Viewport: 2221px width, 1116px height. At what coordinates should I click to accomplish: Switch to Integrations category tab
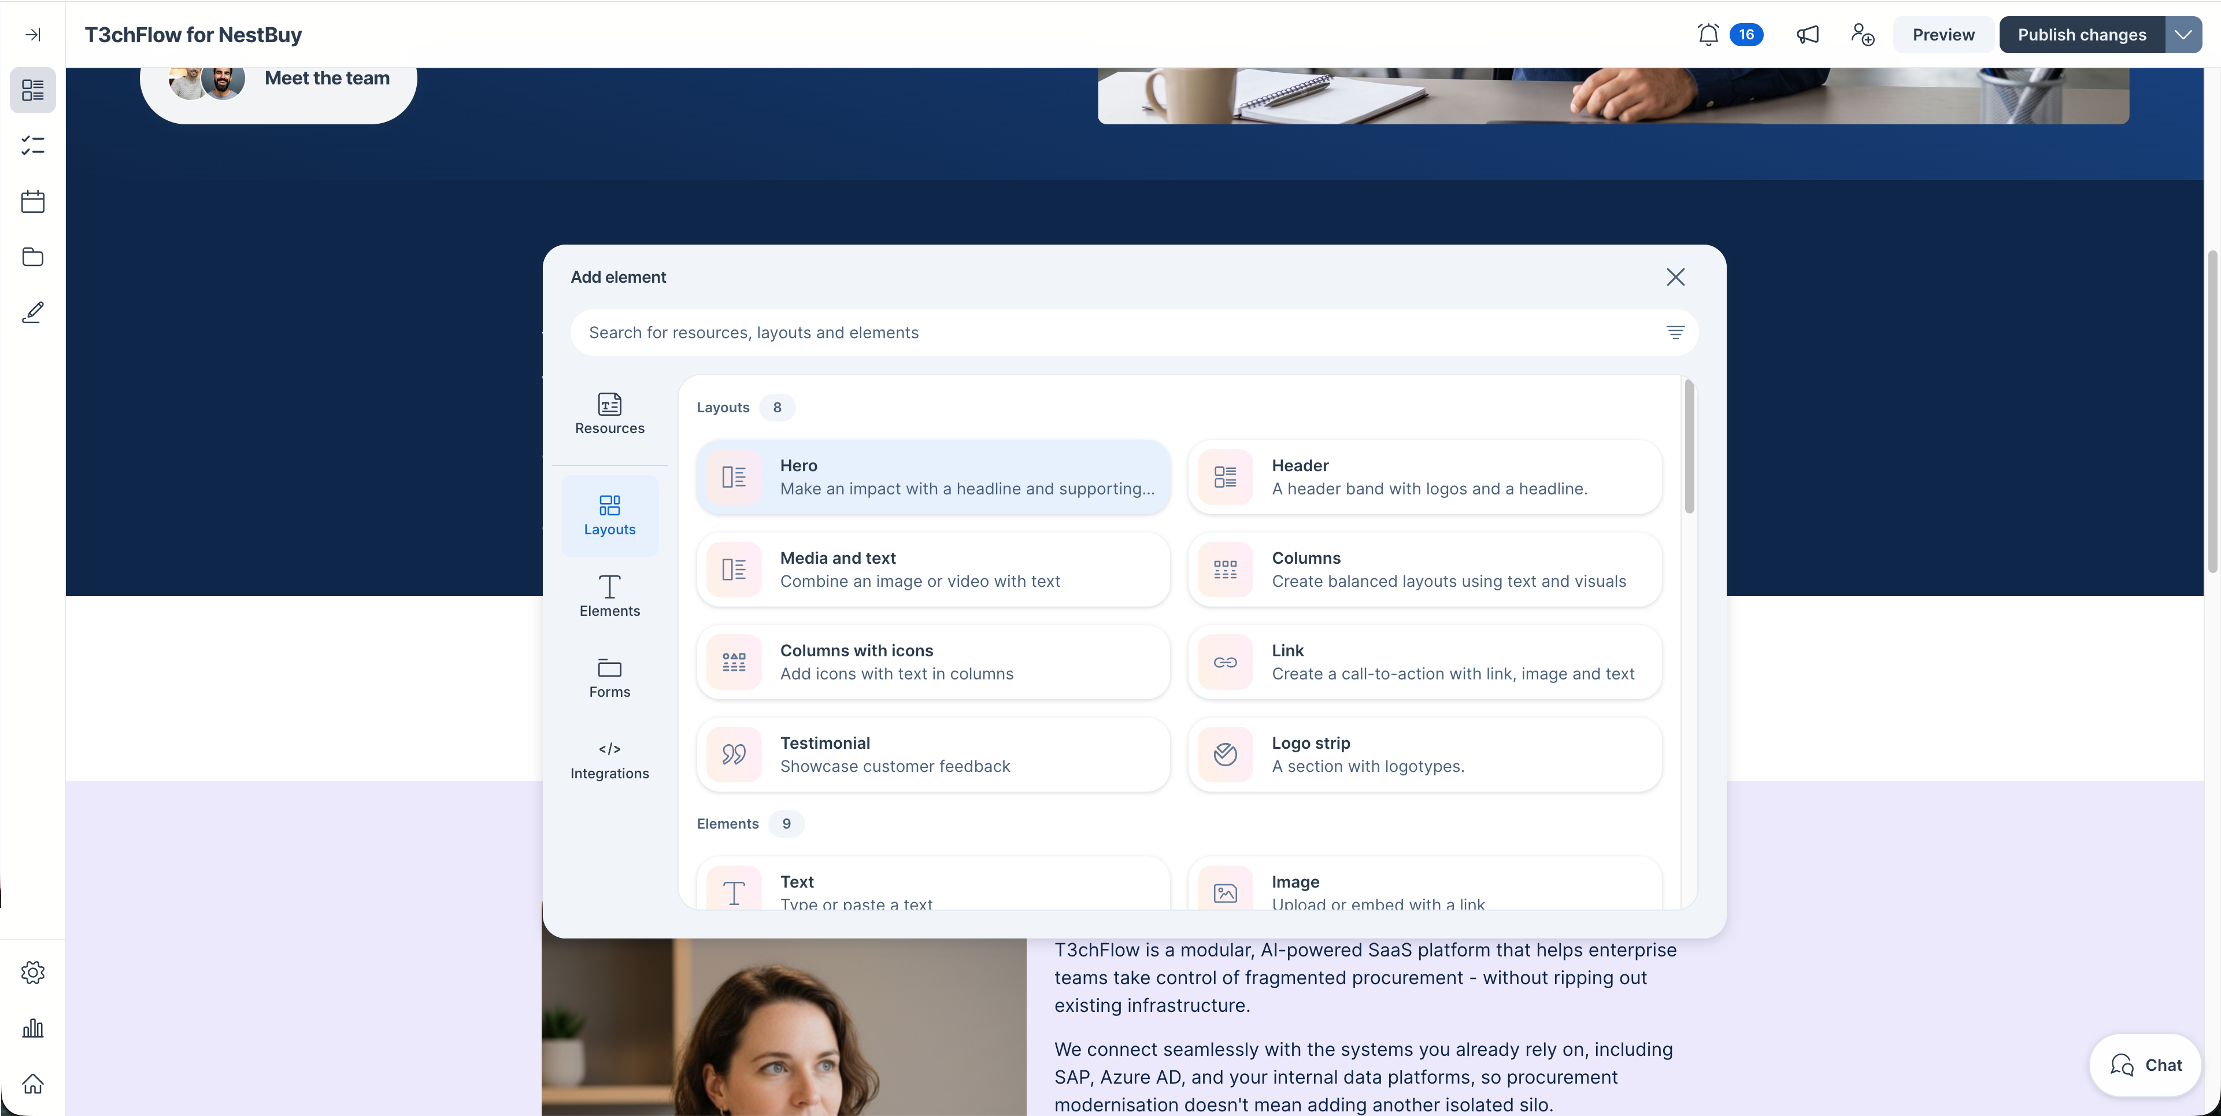pos(609,759)
